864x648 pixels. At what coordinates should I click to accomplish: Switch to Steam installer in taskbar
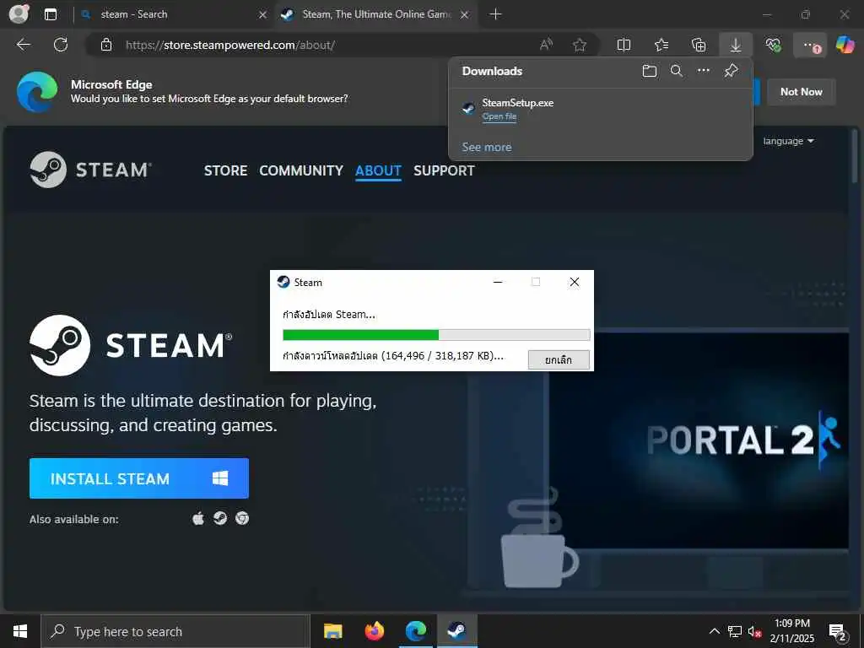coord(456,631)
